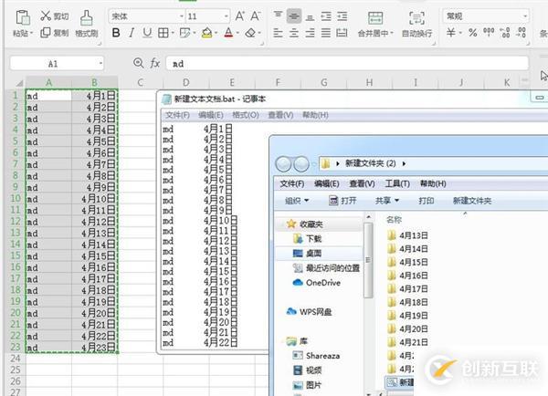This screenshot has height=396, width=548.
Task: Click the Paste icon in the ribbon
Action: 23,18
